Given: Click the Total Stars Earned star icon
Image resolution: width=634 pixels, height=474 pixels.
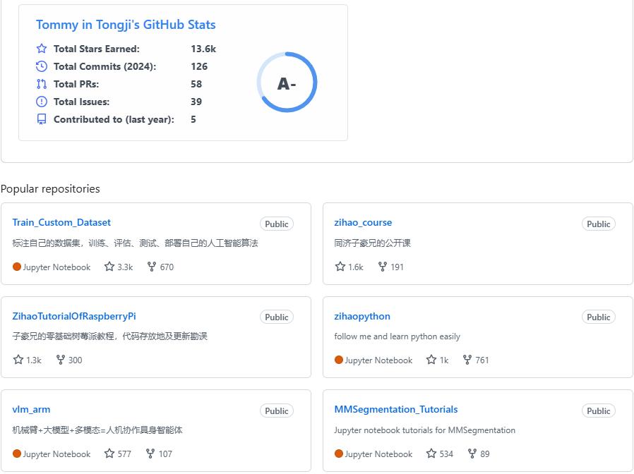Looking at the screenshot, I should [42, 49].
